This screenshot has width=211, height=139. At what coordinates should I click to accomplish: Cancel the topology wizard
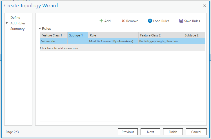click(x=196, y=132)
